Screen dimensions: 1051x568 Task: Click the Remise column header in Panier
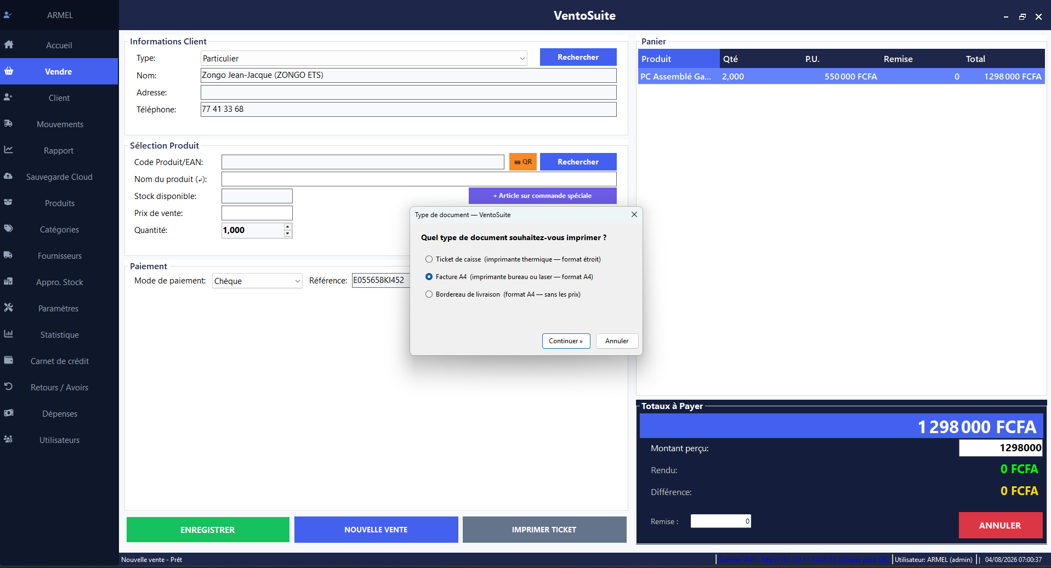(922, 59)
